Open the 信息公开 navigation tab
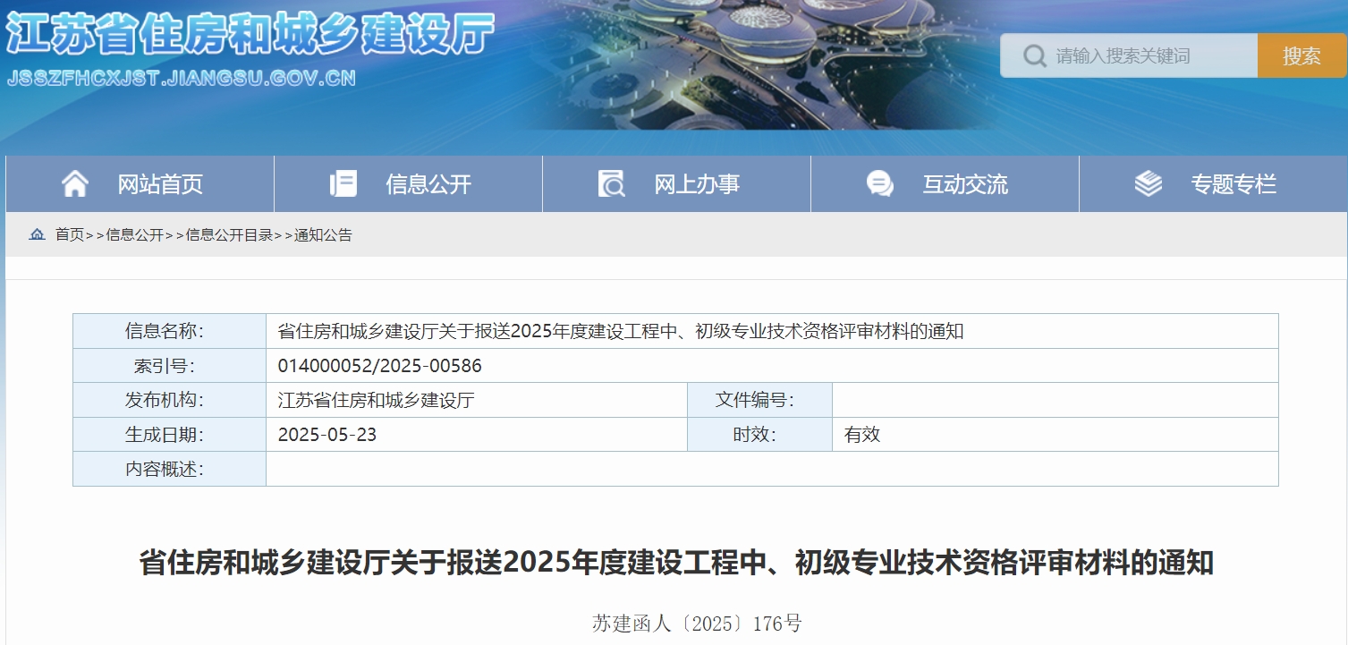Image resolution: width=1348 pixels, height=645 pixels. tap(428, 184)
